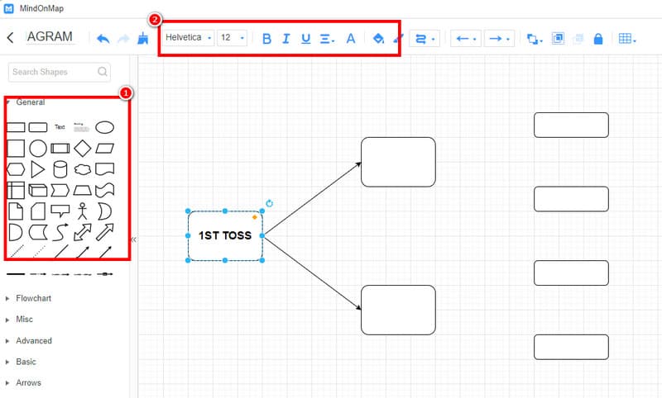Select the 1ST TOSS box
Viewport: 662px width, 398px height.
[x=225, y=235]
